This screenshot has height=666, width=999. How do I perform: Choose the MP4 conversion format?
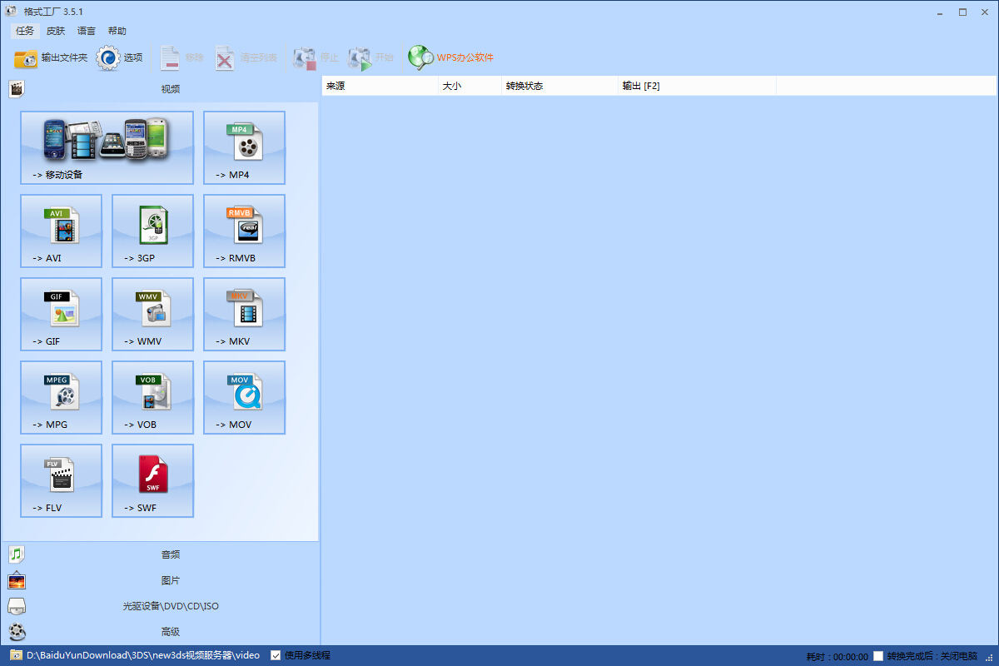(x=244, y=147)
